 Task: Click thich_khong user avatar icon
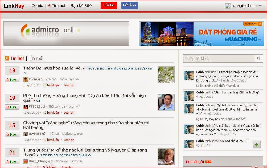click(x=26, y=161)
